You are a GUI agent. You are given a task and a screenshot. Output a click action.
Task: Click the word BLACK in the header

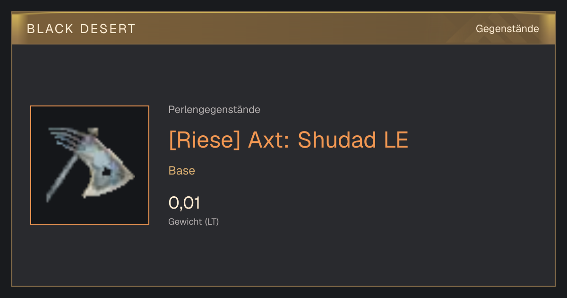[x=50, y=29]
